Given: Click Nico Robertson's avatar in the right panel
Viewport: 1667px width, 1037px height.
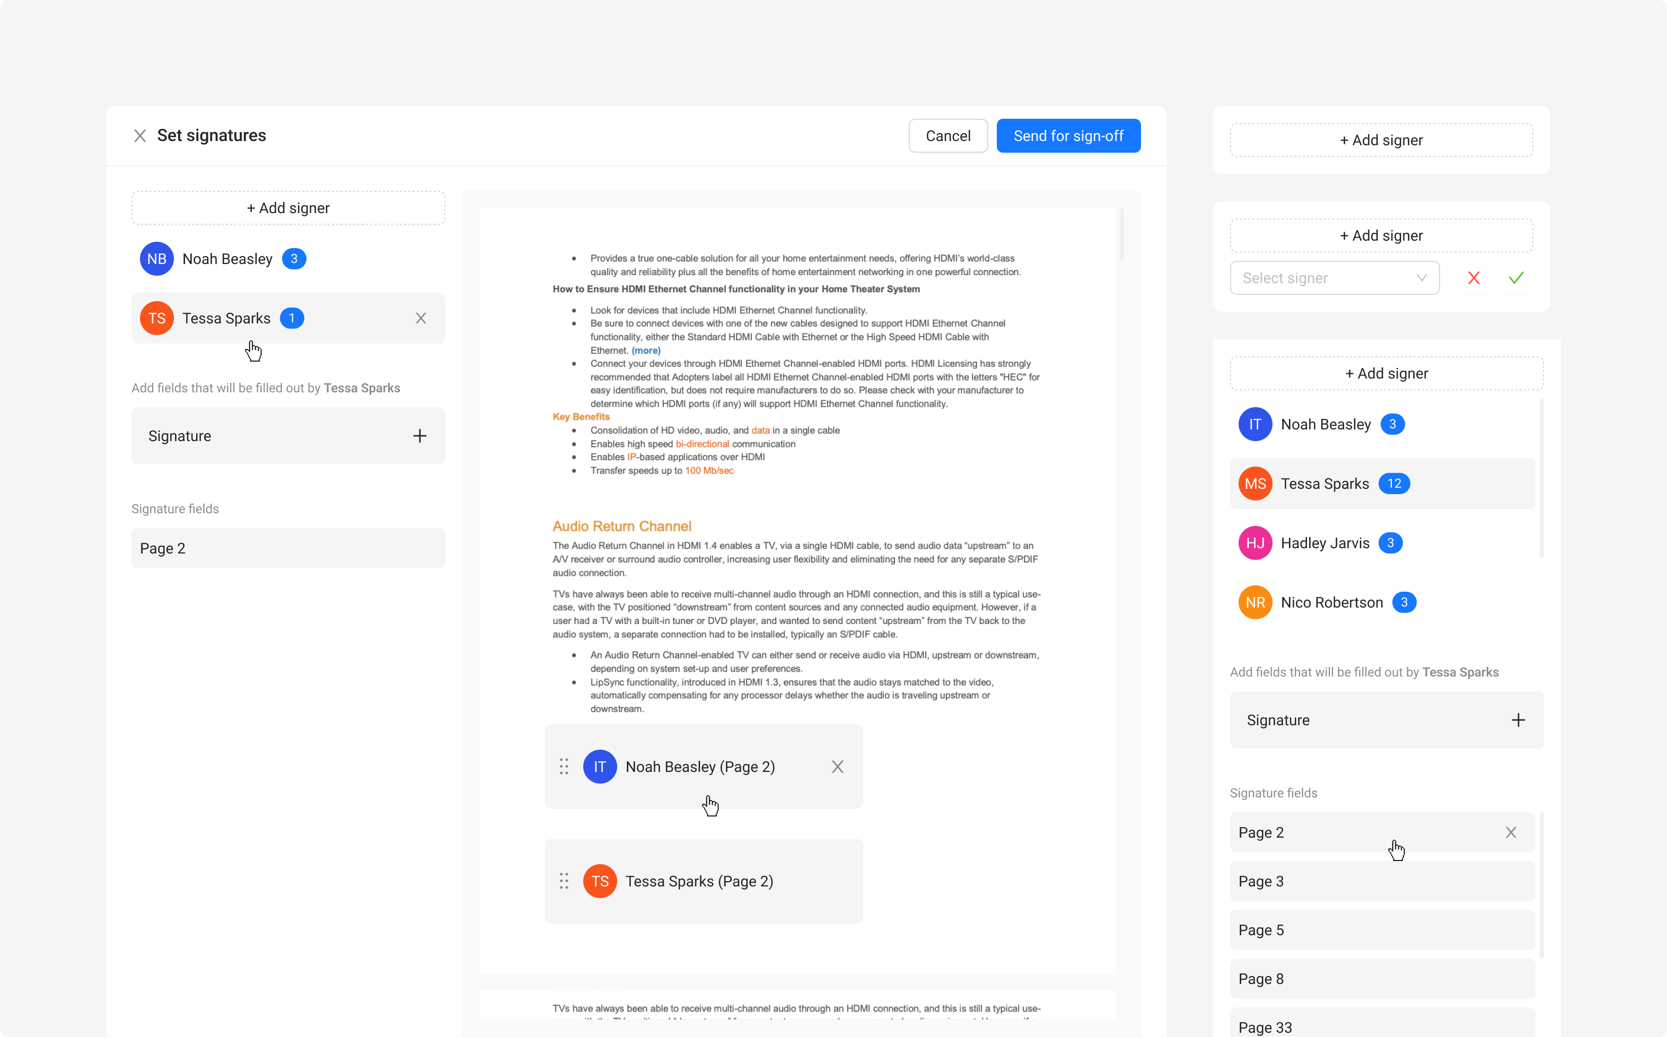Looking at the screenshot, I should point(1255,602).
